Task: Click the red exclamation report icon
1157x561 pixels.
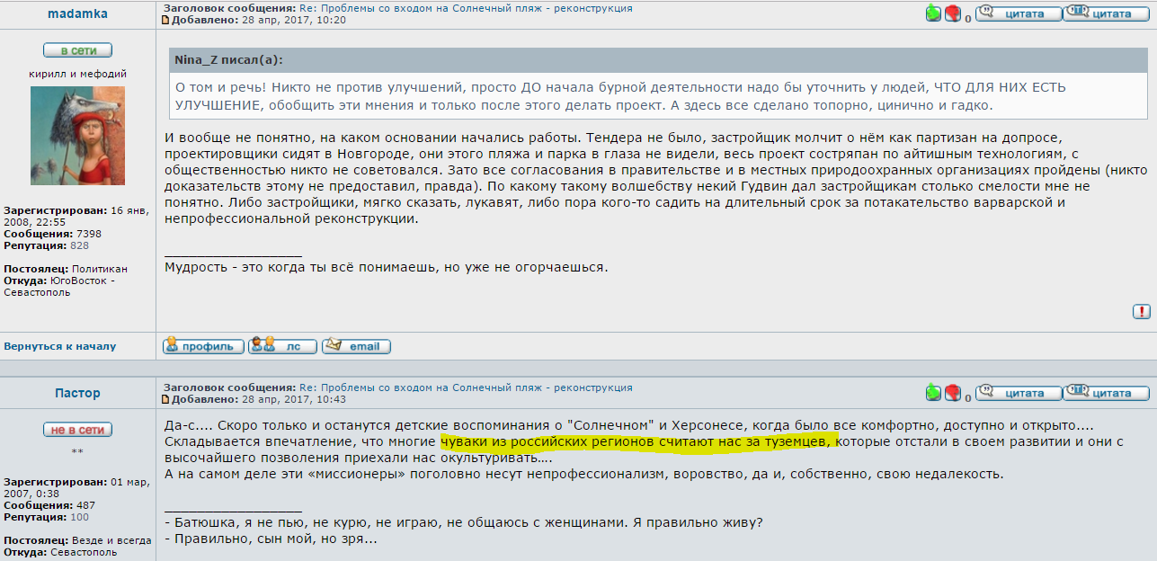Action: (1141, 312)
